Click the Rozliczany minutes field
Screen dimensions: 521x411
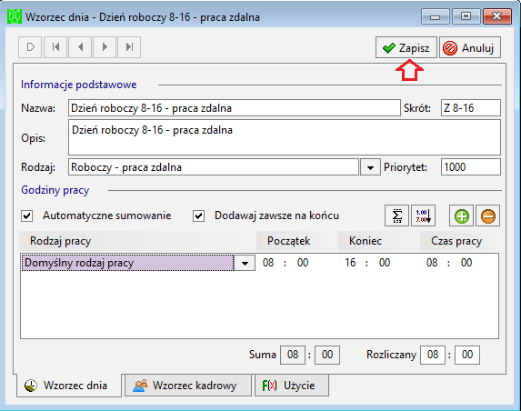coord(467,355)
